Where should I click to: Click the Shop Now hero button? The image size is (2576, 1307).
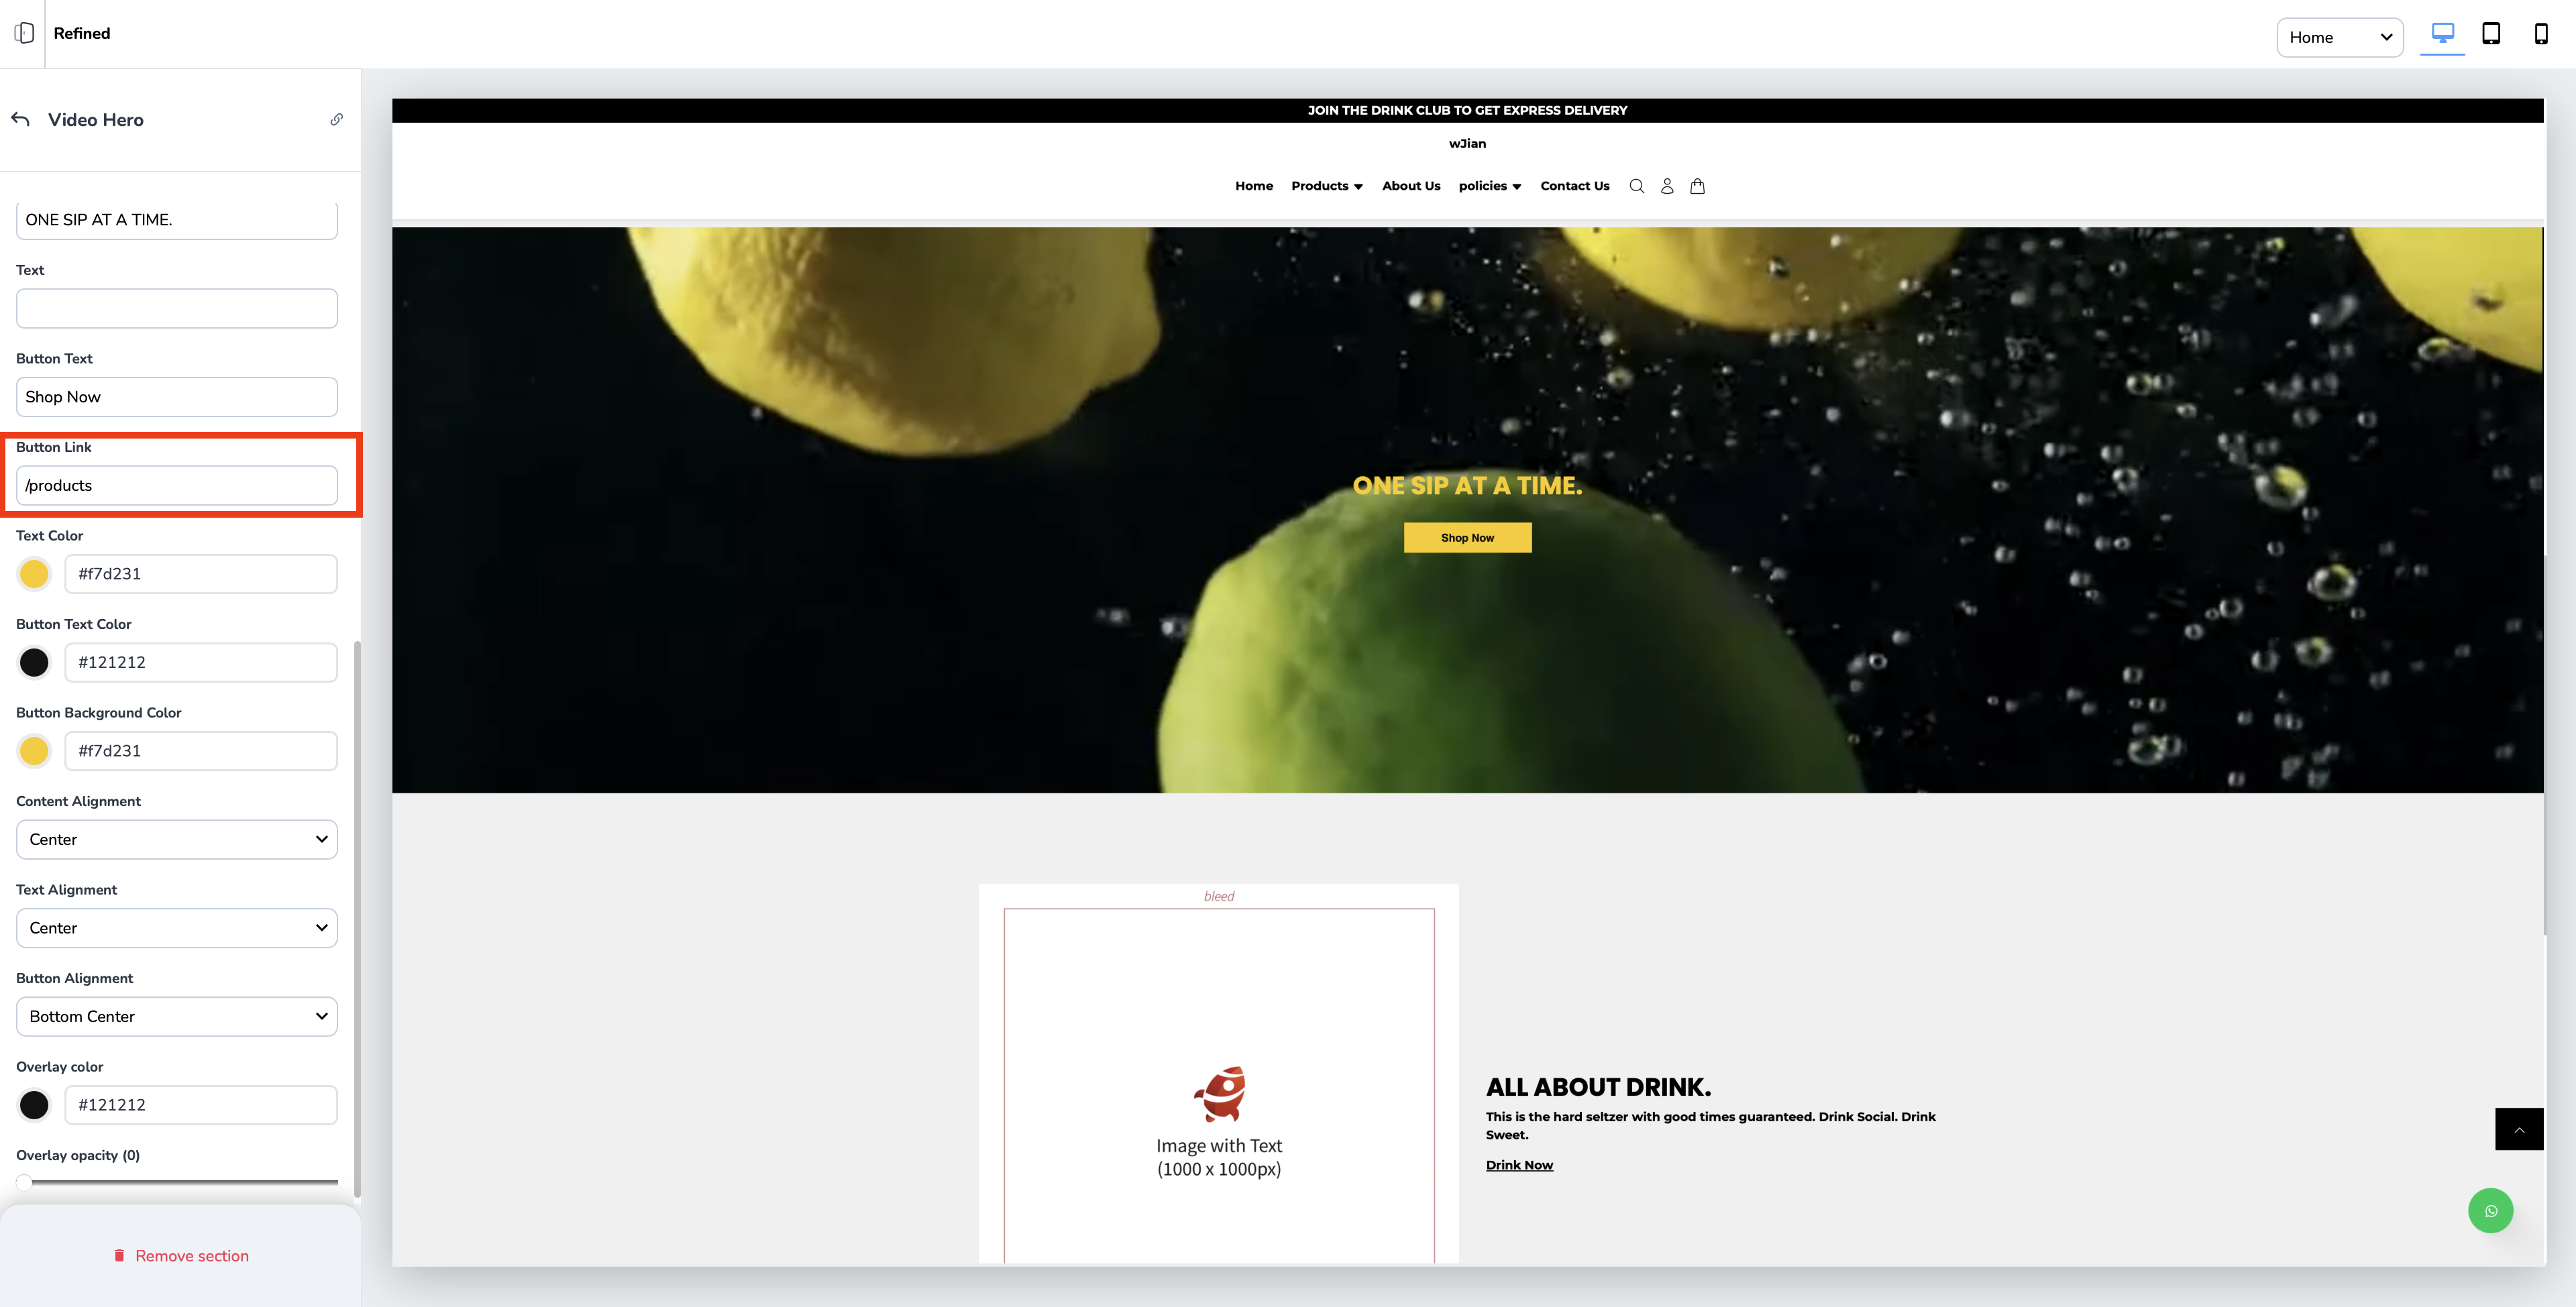1467,538
